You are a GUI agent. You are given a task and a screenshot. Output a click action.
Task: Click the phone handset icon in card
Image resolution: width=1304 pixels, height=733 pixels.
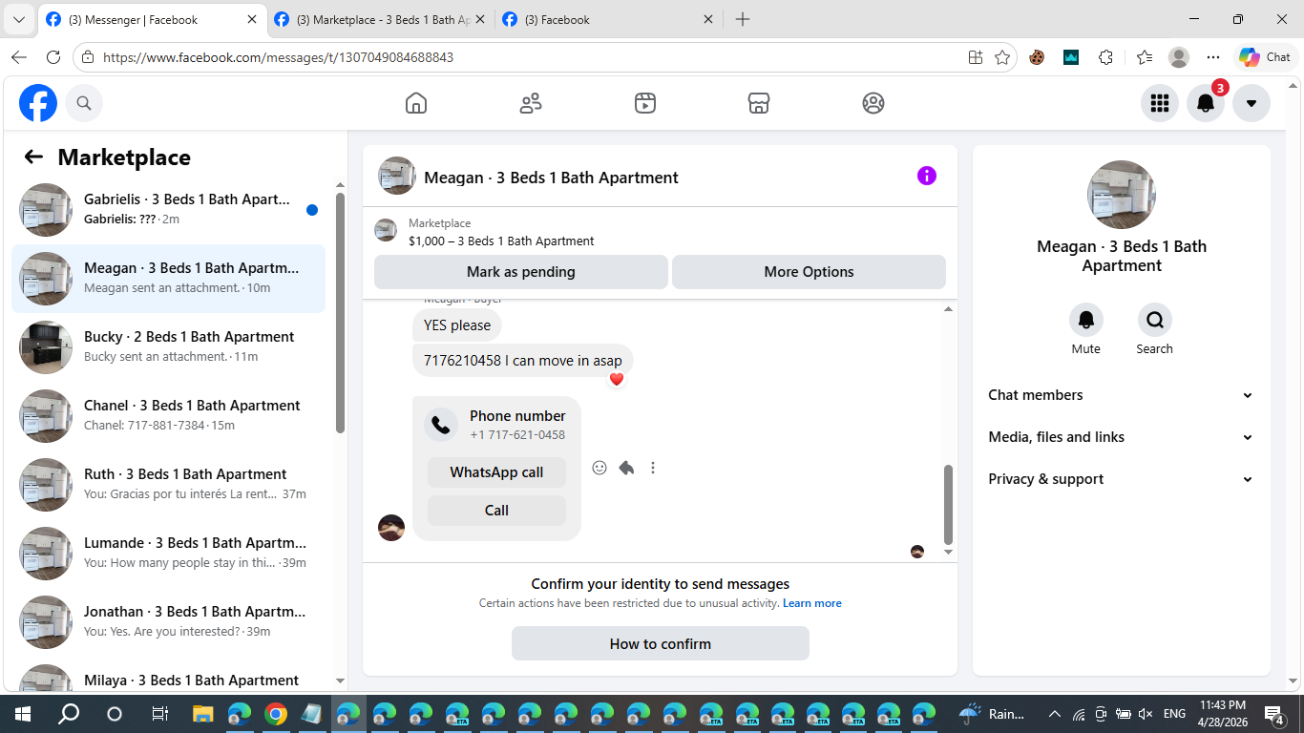441,425
